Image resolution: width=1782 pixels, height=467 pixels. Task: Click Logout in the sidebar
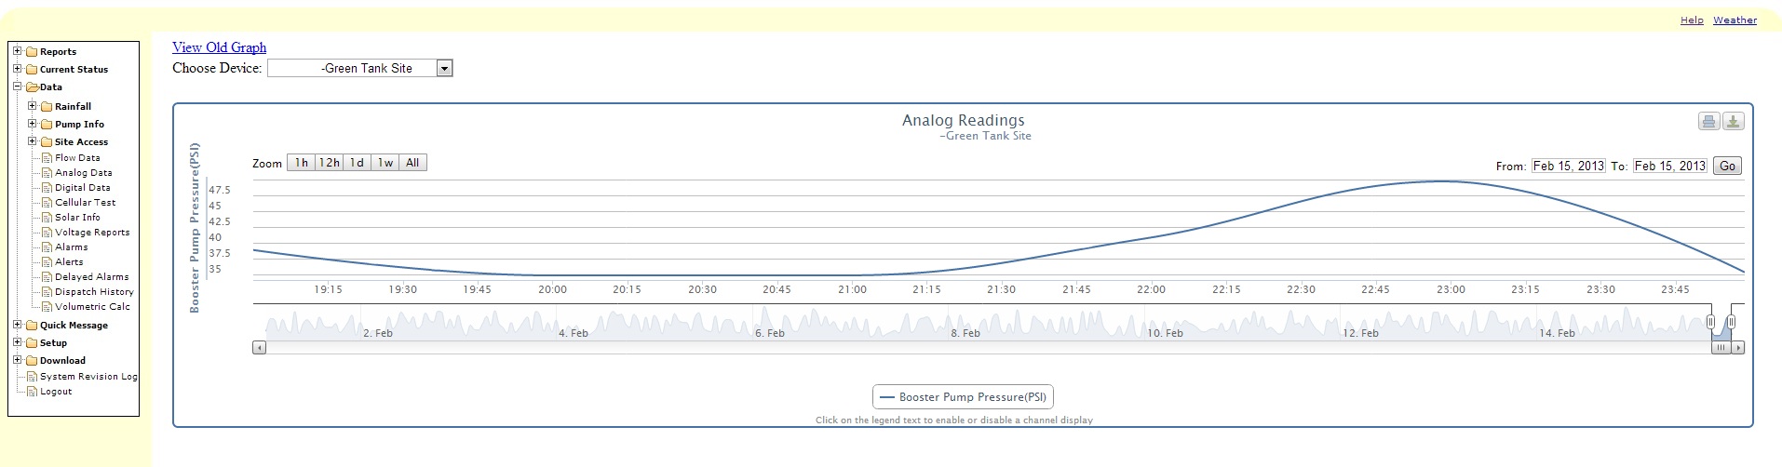tap(56, 392)
